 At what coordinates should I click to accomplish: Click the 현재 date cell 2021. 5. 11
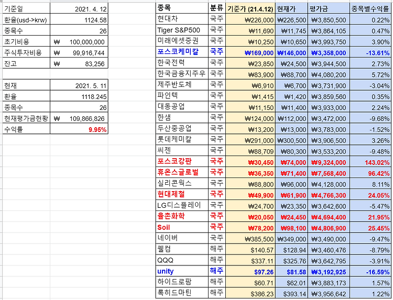(79, 85)
